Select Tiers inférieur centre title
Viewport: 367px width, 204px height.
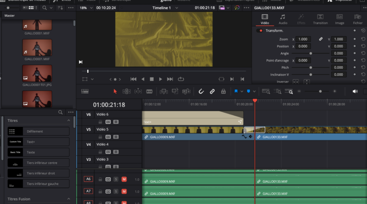(39, 163)
